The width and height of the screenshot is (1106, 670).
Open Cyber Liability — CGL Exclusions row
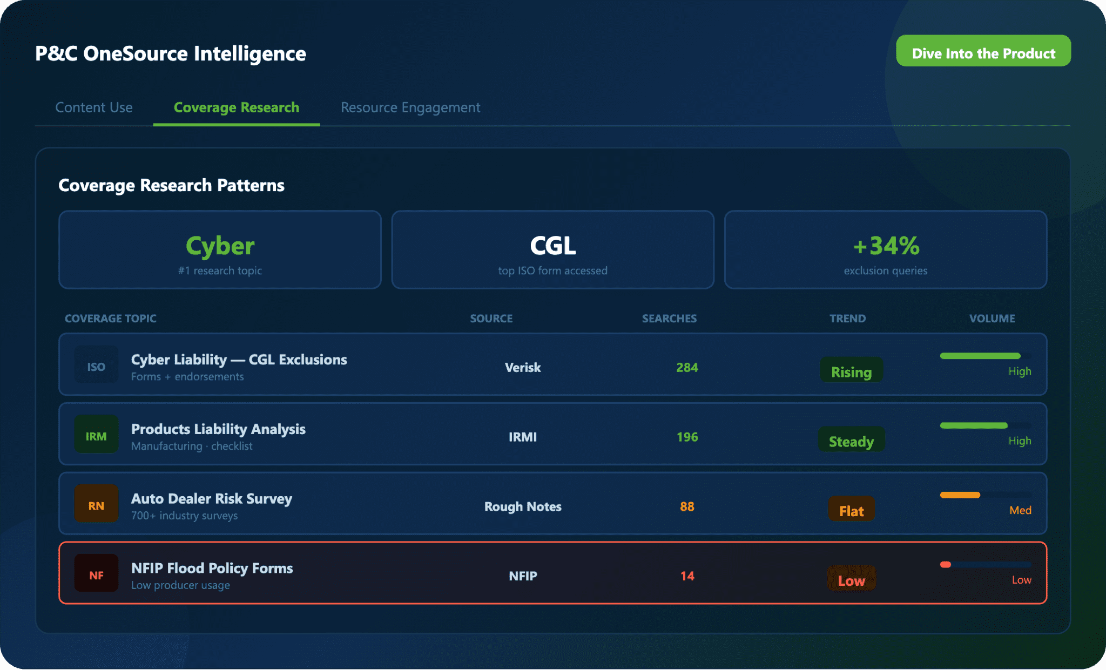(239, 360)
